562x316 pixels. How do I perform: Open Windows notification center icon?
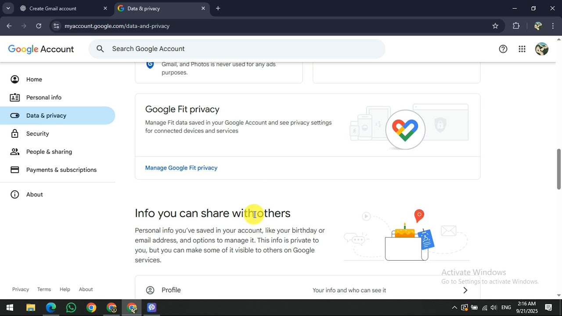(548, 308)
